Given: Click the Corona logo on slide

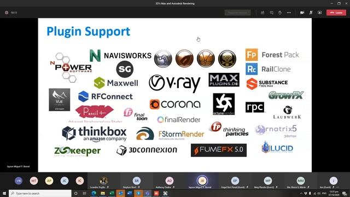Looking at the screenshot, I should pos(175,104).
